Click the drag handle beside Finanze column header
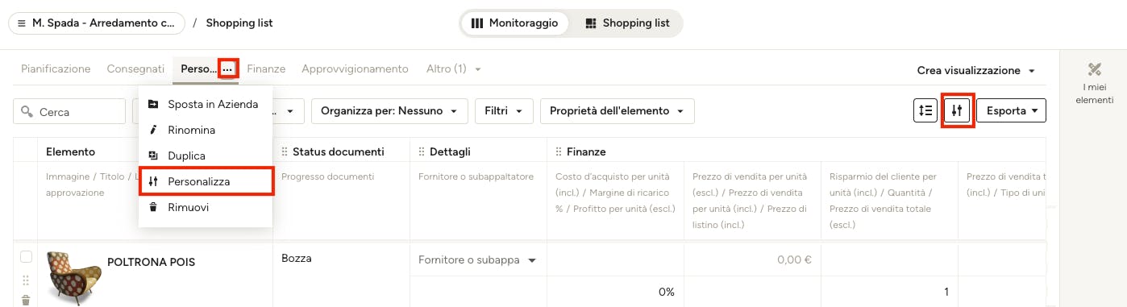The height and width of the screenshot is (307, 1127). point(558,151)
